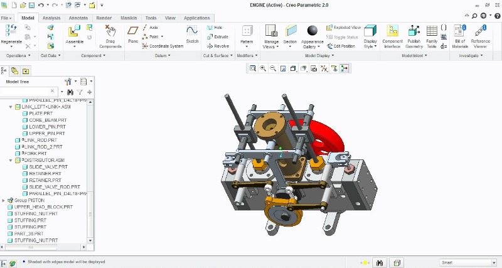This screenshot has width=502, height=268.
Task: Toggle datum axis display filter
Action: coord(324,68)
